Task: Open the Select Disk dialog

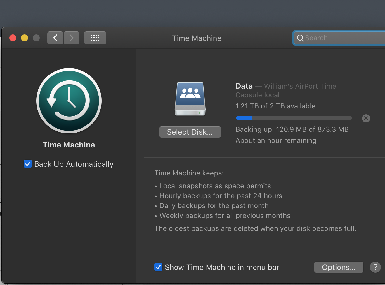Action: coord(190,132)
